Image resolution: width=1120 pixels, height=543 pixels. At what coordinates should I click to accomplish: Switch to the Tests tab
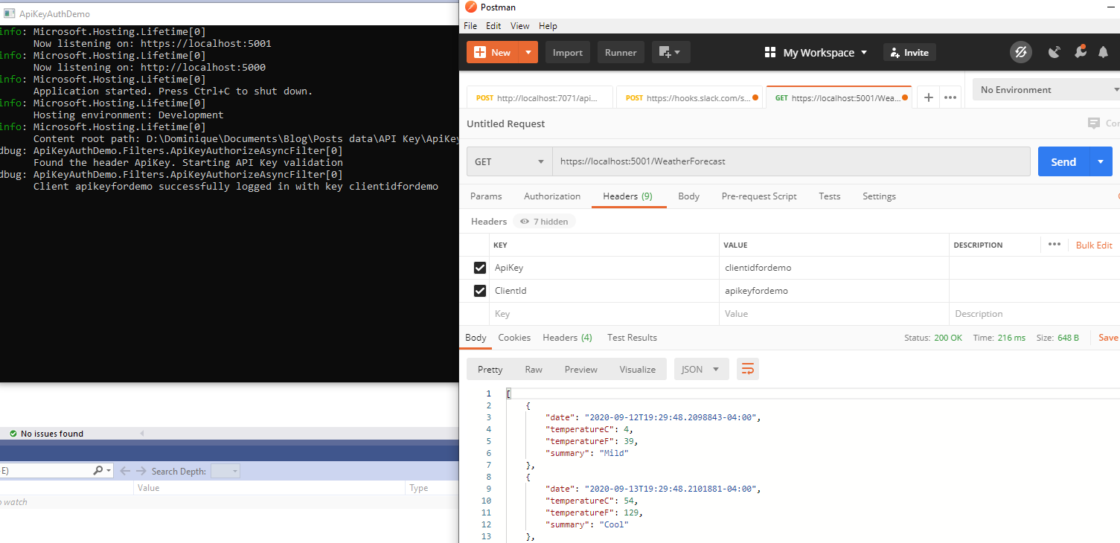pyautogui.click(x=830, y=196)
